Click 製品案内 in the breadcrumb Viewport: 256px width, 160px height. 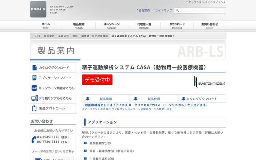click(x=49, y=36)
